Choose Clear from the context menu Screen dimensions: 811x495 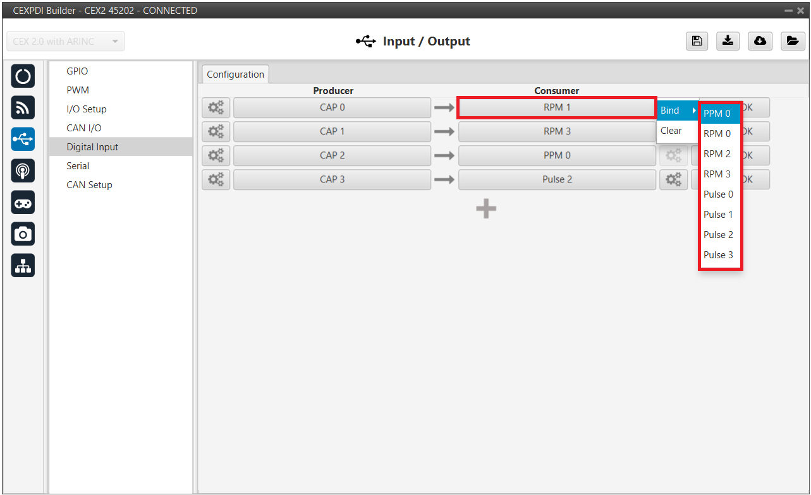(x=671, y=131)
